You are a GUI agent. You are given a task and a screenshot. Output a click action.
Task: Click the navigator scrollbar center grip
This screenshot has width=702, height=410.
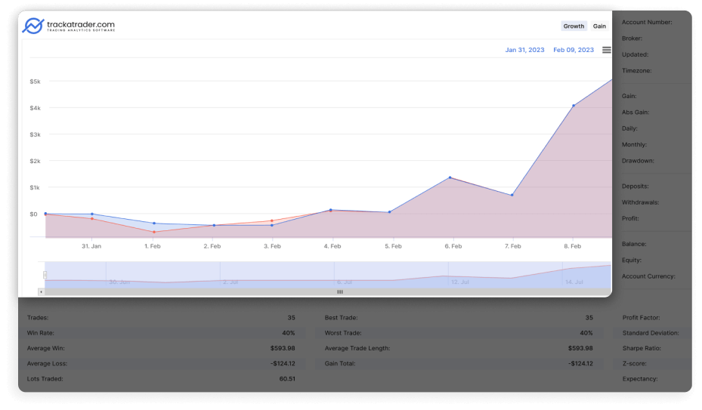[x=340, y=291]
